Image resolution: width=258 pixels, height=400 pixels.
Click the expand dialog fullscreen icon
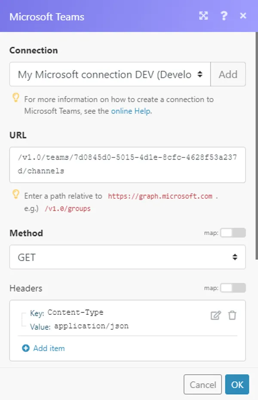coord(203,16)
